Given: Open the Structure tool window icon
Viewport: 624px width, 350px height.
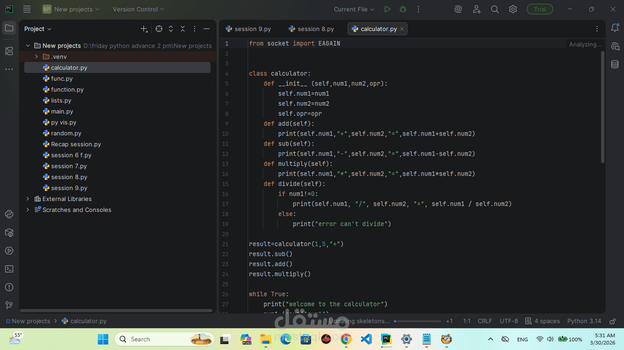Looking at the screenshot, I should tap(9, 51).
